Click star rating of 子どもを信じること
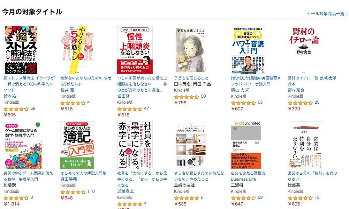 [186, 97]
